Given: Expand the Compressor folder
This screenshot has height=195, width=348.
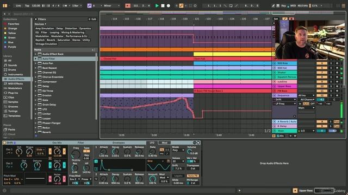Looking at the screenshot, I should [x=35, y=82].
